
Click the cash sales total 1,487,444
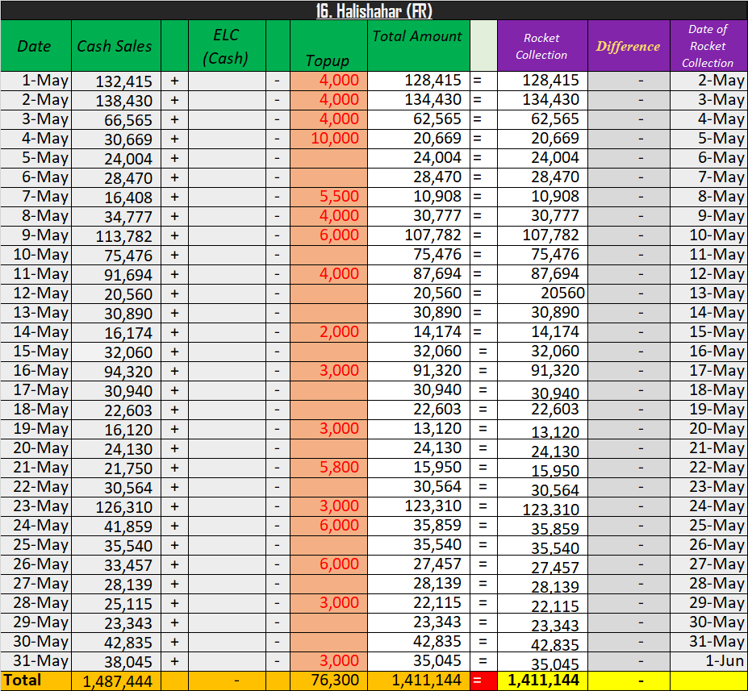click(116, 681)
